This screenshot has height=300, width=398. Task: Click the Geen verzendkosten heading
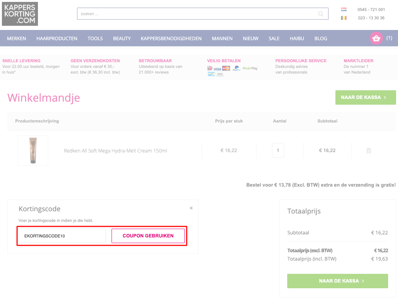(95, 61)
